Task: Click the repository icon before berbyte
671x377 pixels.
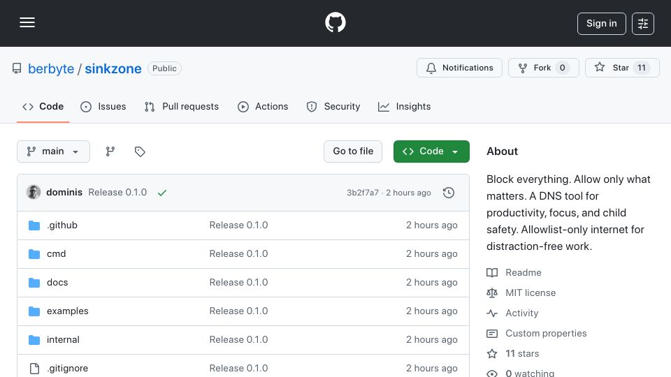Action: click(17, 68)
